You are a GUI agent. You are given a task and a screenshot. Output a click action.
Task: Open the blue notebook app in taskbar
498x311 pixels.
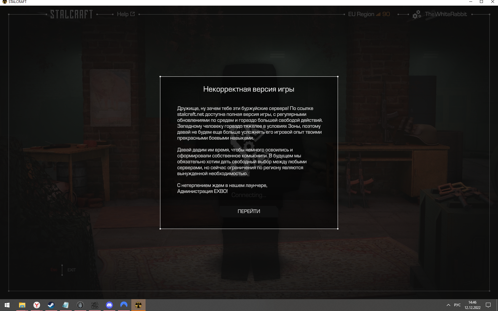click(66, 305)
